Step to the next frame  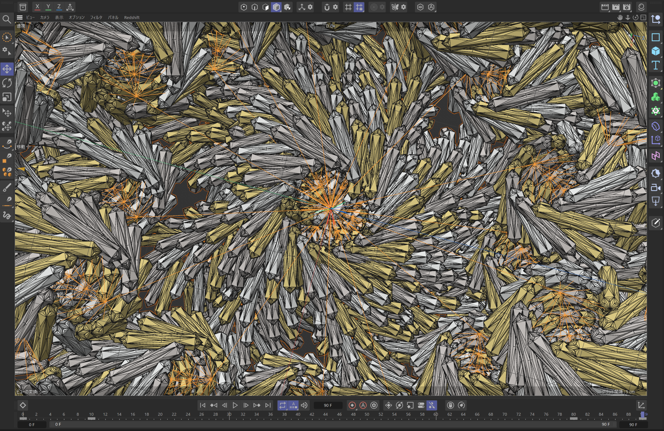[x=246, y=405]
